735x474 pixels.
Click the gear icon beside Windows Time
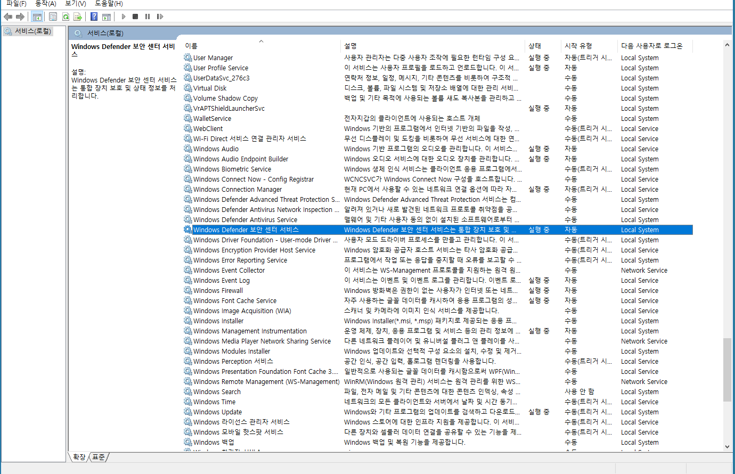(x=188, y=402)
